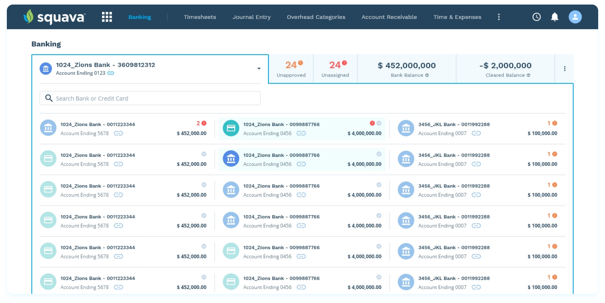Click the 1024_Zions Bank - 3609812312 account name
The height and width of the screenshot is (303, 605).
[x=105, y=65]
